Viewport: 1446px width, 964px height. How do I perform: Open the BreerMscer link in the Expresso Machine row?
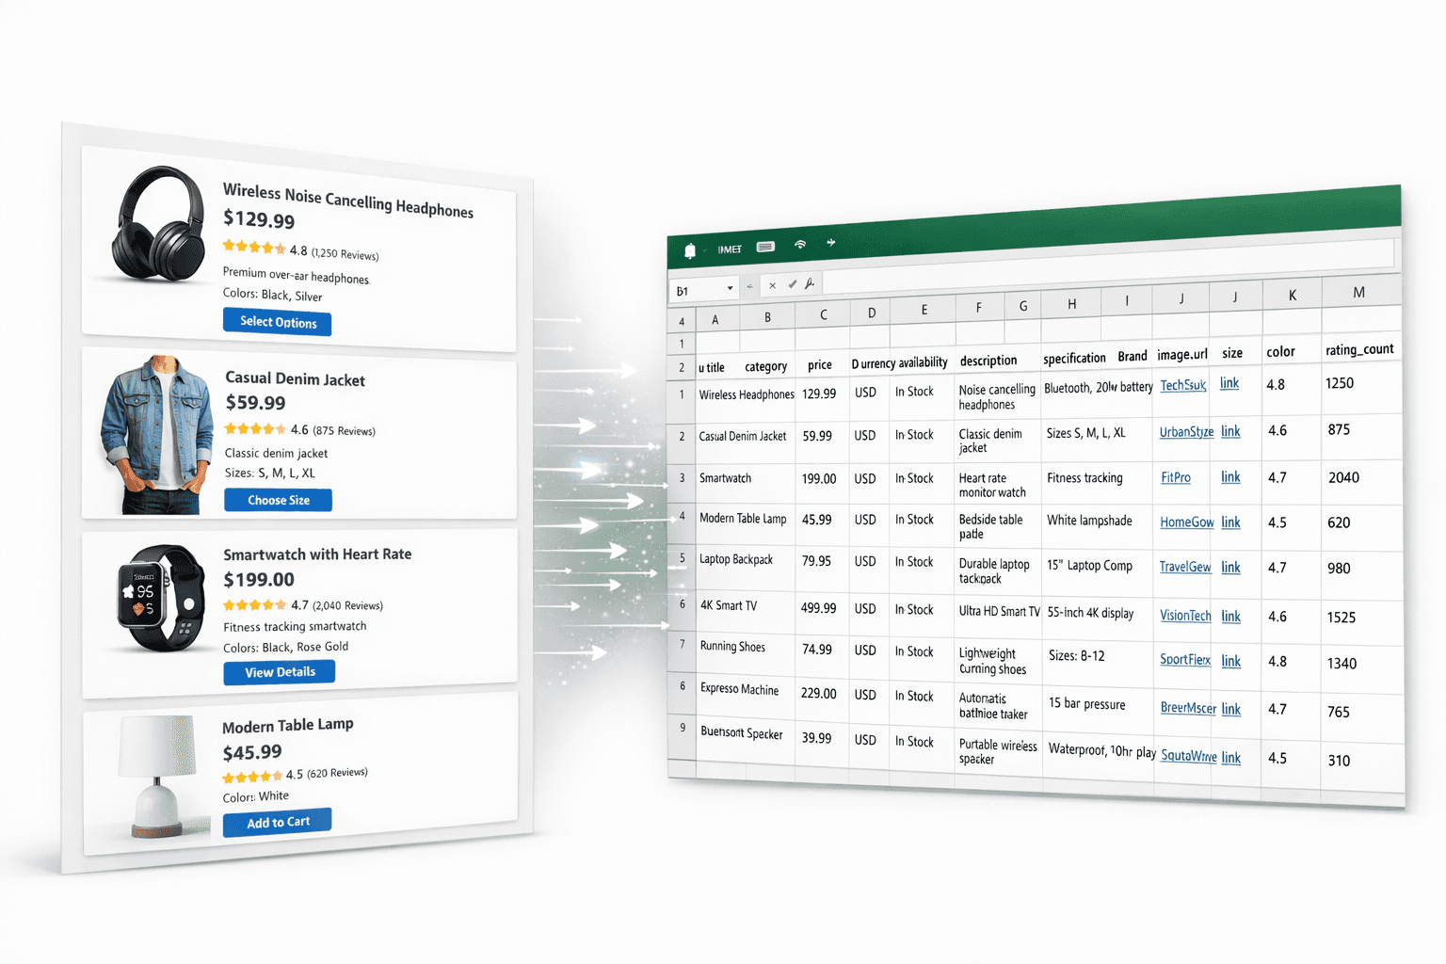pos(1188,707)
